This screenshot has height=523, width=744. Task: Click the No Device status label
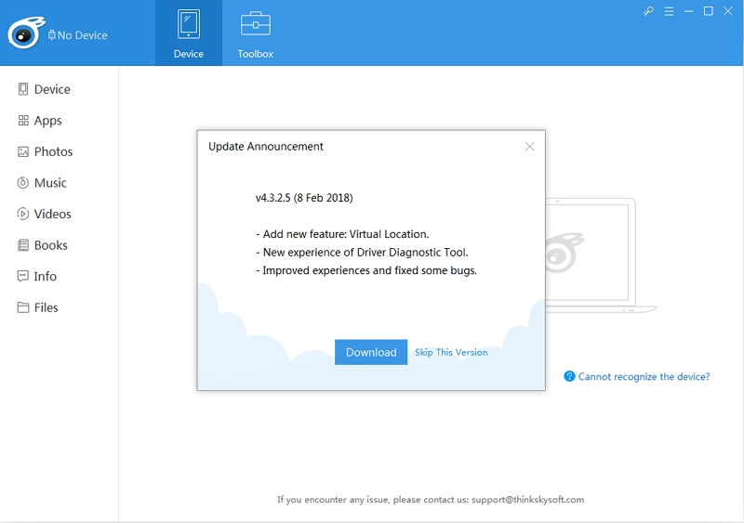pos(78,35)
